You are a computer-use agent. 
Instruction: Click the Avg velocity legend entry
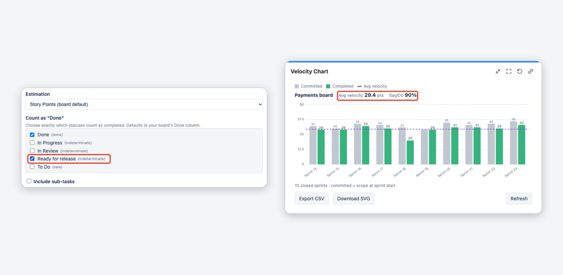(372, 86)
